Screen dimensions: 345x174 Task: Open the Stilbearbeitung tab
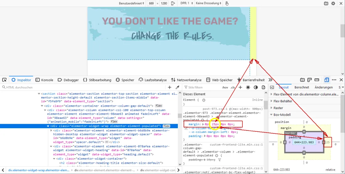click(x=97, y=80)
